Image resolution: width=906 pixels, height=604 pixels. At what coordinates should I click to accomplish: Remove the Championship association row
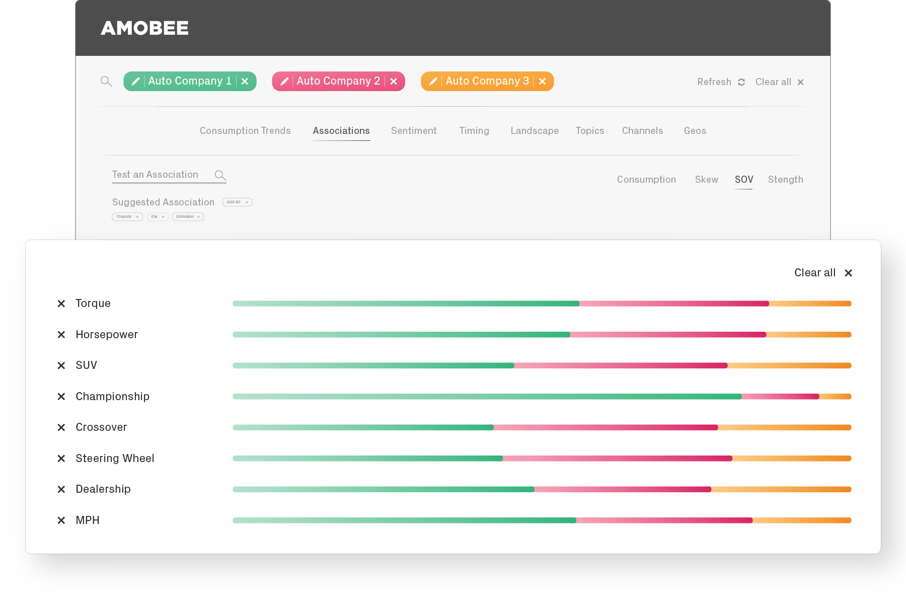[x=61, y=397]
